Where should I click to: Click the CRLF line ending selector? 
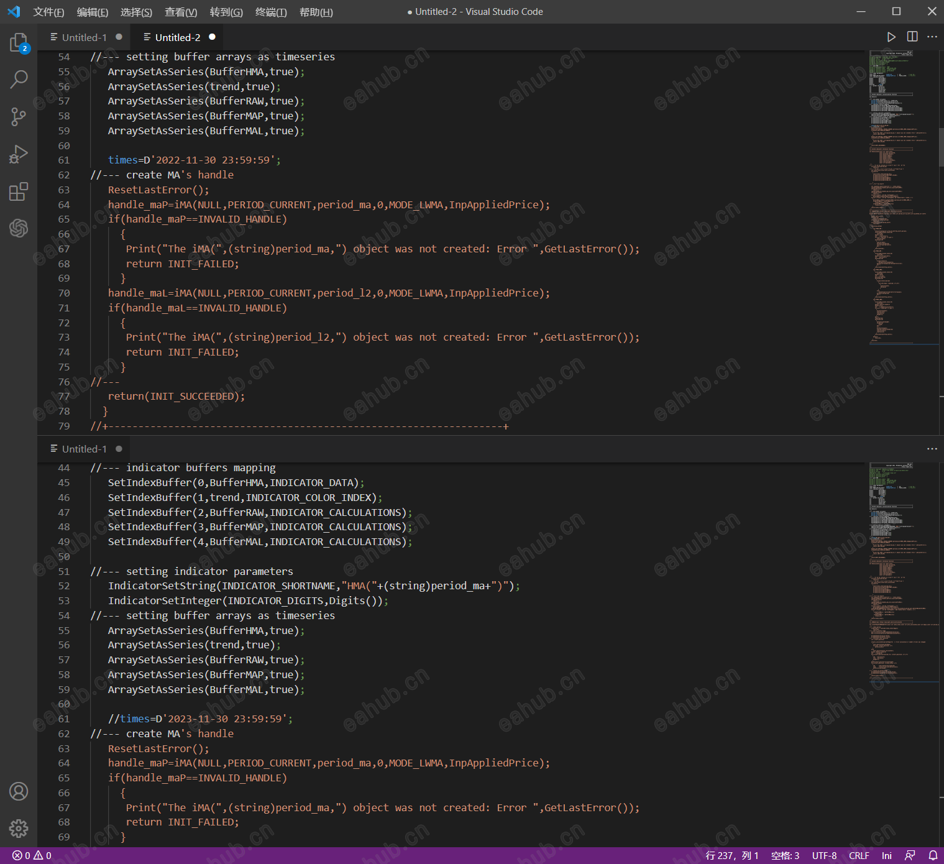(859, 856)
